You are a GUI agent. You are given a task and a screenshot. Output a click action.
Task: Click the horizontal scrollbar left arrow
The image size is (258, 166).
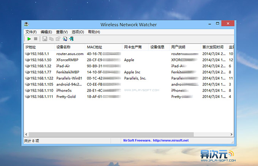coord(26,134)
